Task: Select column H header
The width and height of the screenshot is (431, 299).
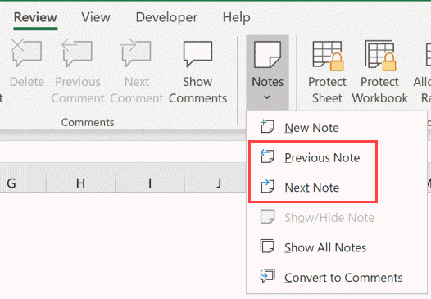Action: pyautogui.click(x=80, y=183)
